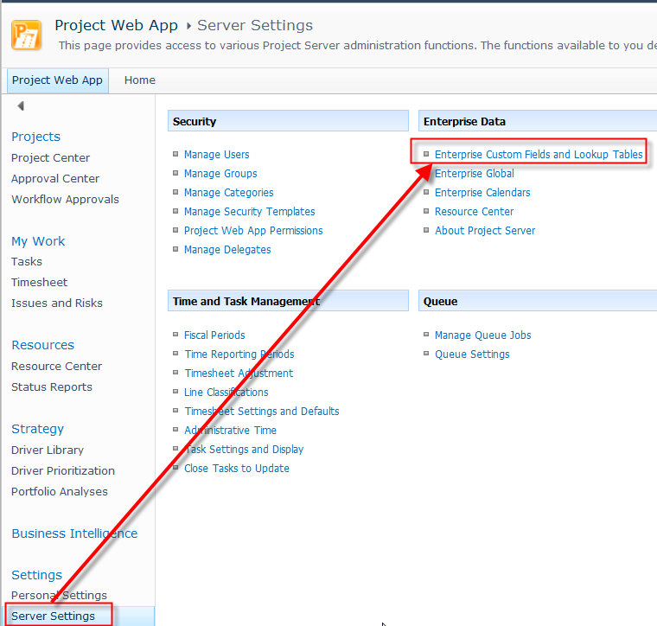Click the Project Web App logo icon
This screenshot has height=626, width=657.
tap(26, 35)
